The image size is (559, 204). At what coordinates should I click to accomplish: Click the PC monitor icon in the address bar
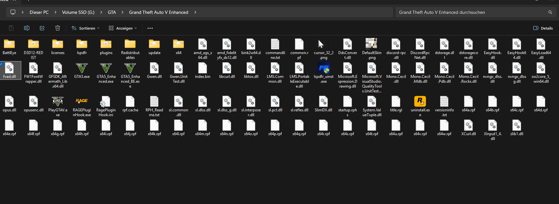pyautogui.click(x=13, y=12)
